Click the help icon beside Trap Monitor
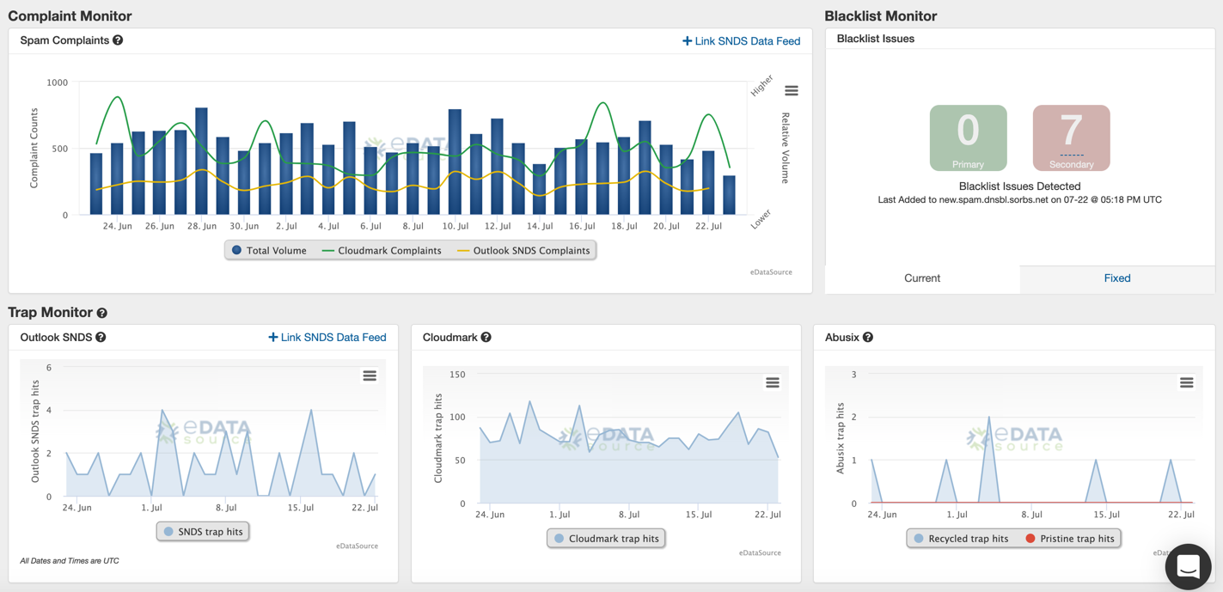Screen dimensions: 1223x592 101,314
